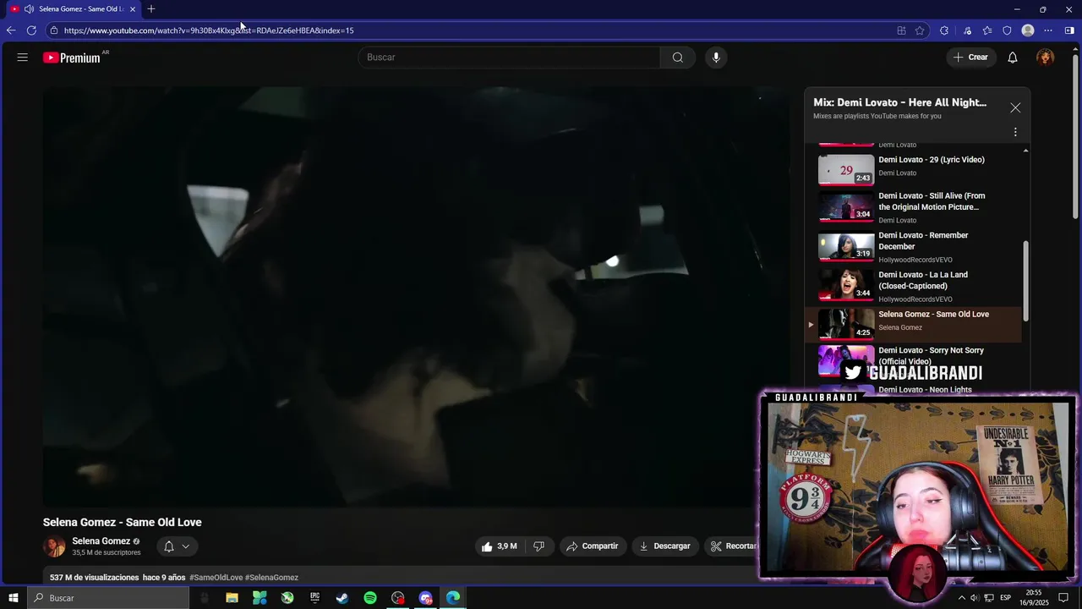The image size is (1082, 609).
Task: Open Edge browser profile avatar
Action: pos(1028,30)
